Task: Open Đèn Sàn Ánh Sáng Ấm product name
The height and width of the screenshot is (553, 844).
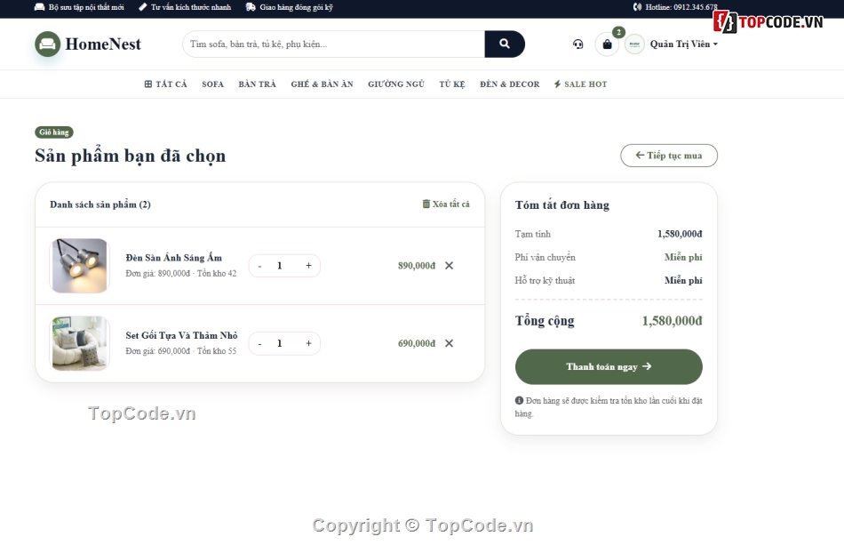Action: click(174, 258)
